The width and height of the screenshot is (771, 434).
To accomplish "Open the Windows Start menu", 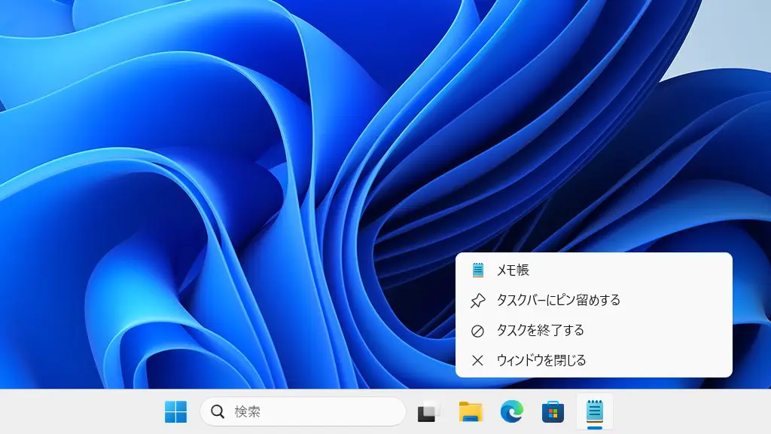I will (175, 411).
